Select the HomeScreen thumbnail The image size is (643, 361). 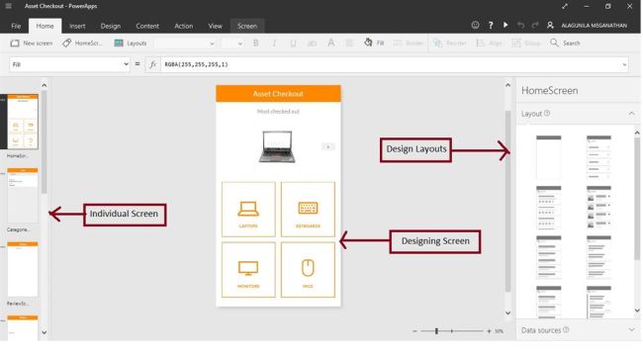[x=23, y=122]
